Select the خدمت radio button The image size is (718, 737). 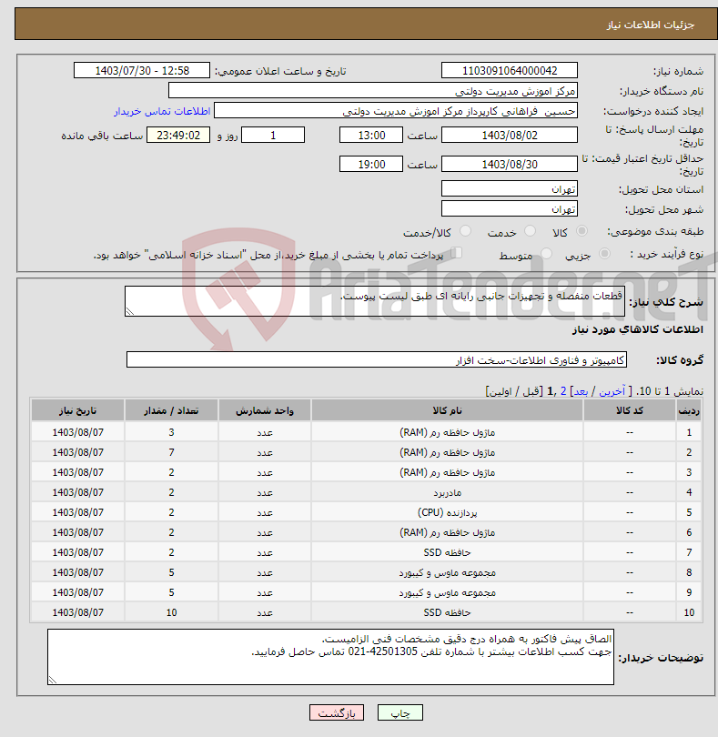pyautogui.click(x=530, y=231)
